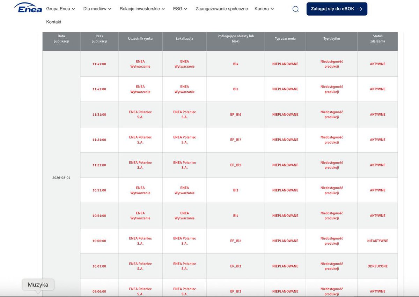The height and width of the screenshot is (297, 419).
Task: Click EP_Bl2 in the 10:01:00 row
Action: [x=236, y=266]
